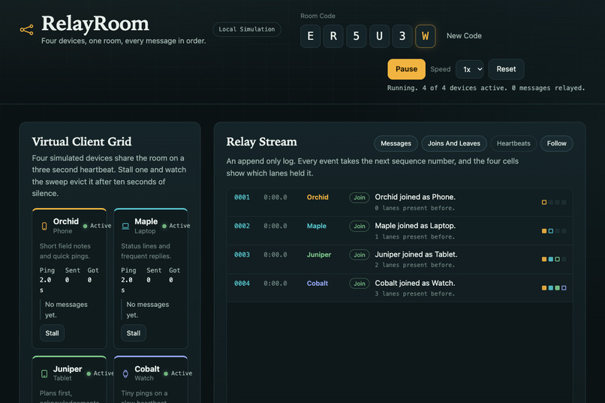
Task: Click the Maple card title
Action: click(x=146, y=221)
